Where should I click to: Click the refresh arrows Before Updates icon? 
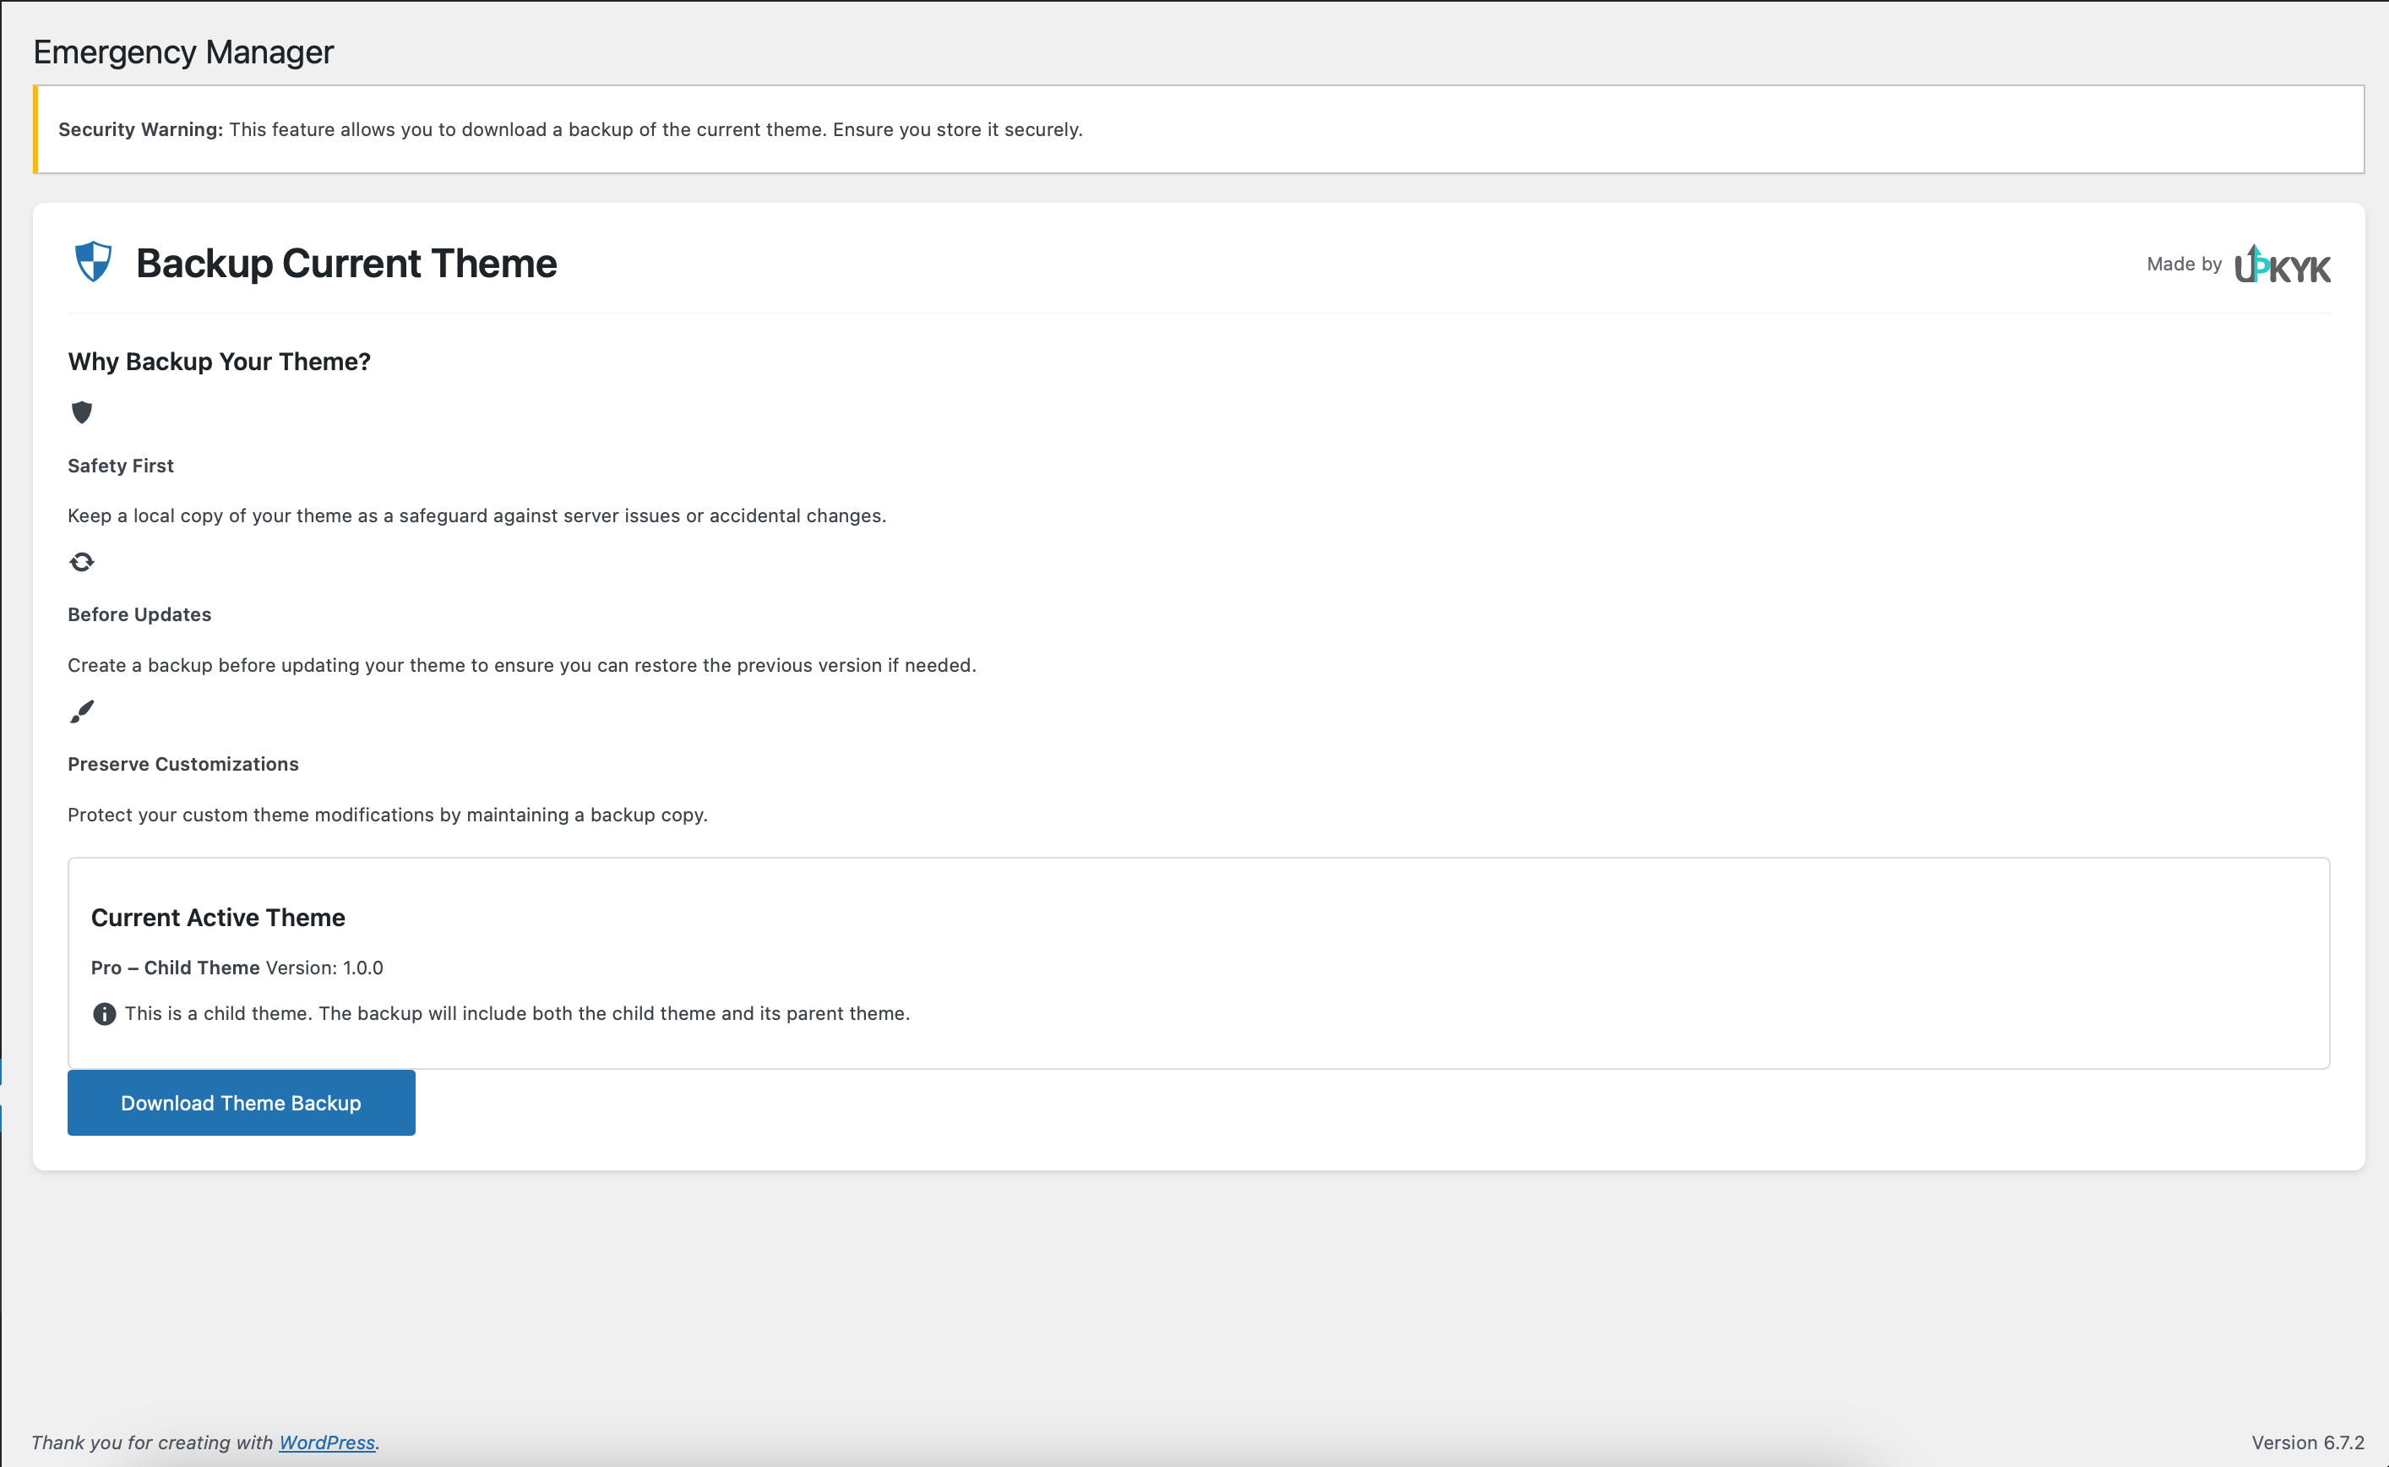(x=81, y=562)
